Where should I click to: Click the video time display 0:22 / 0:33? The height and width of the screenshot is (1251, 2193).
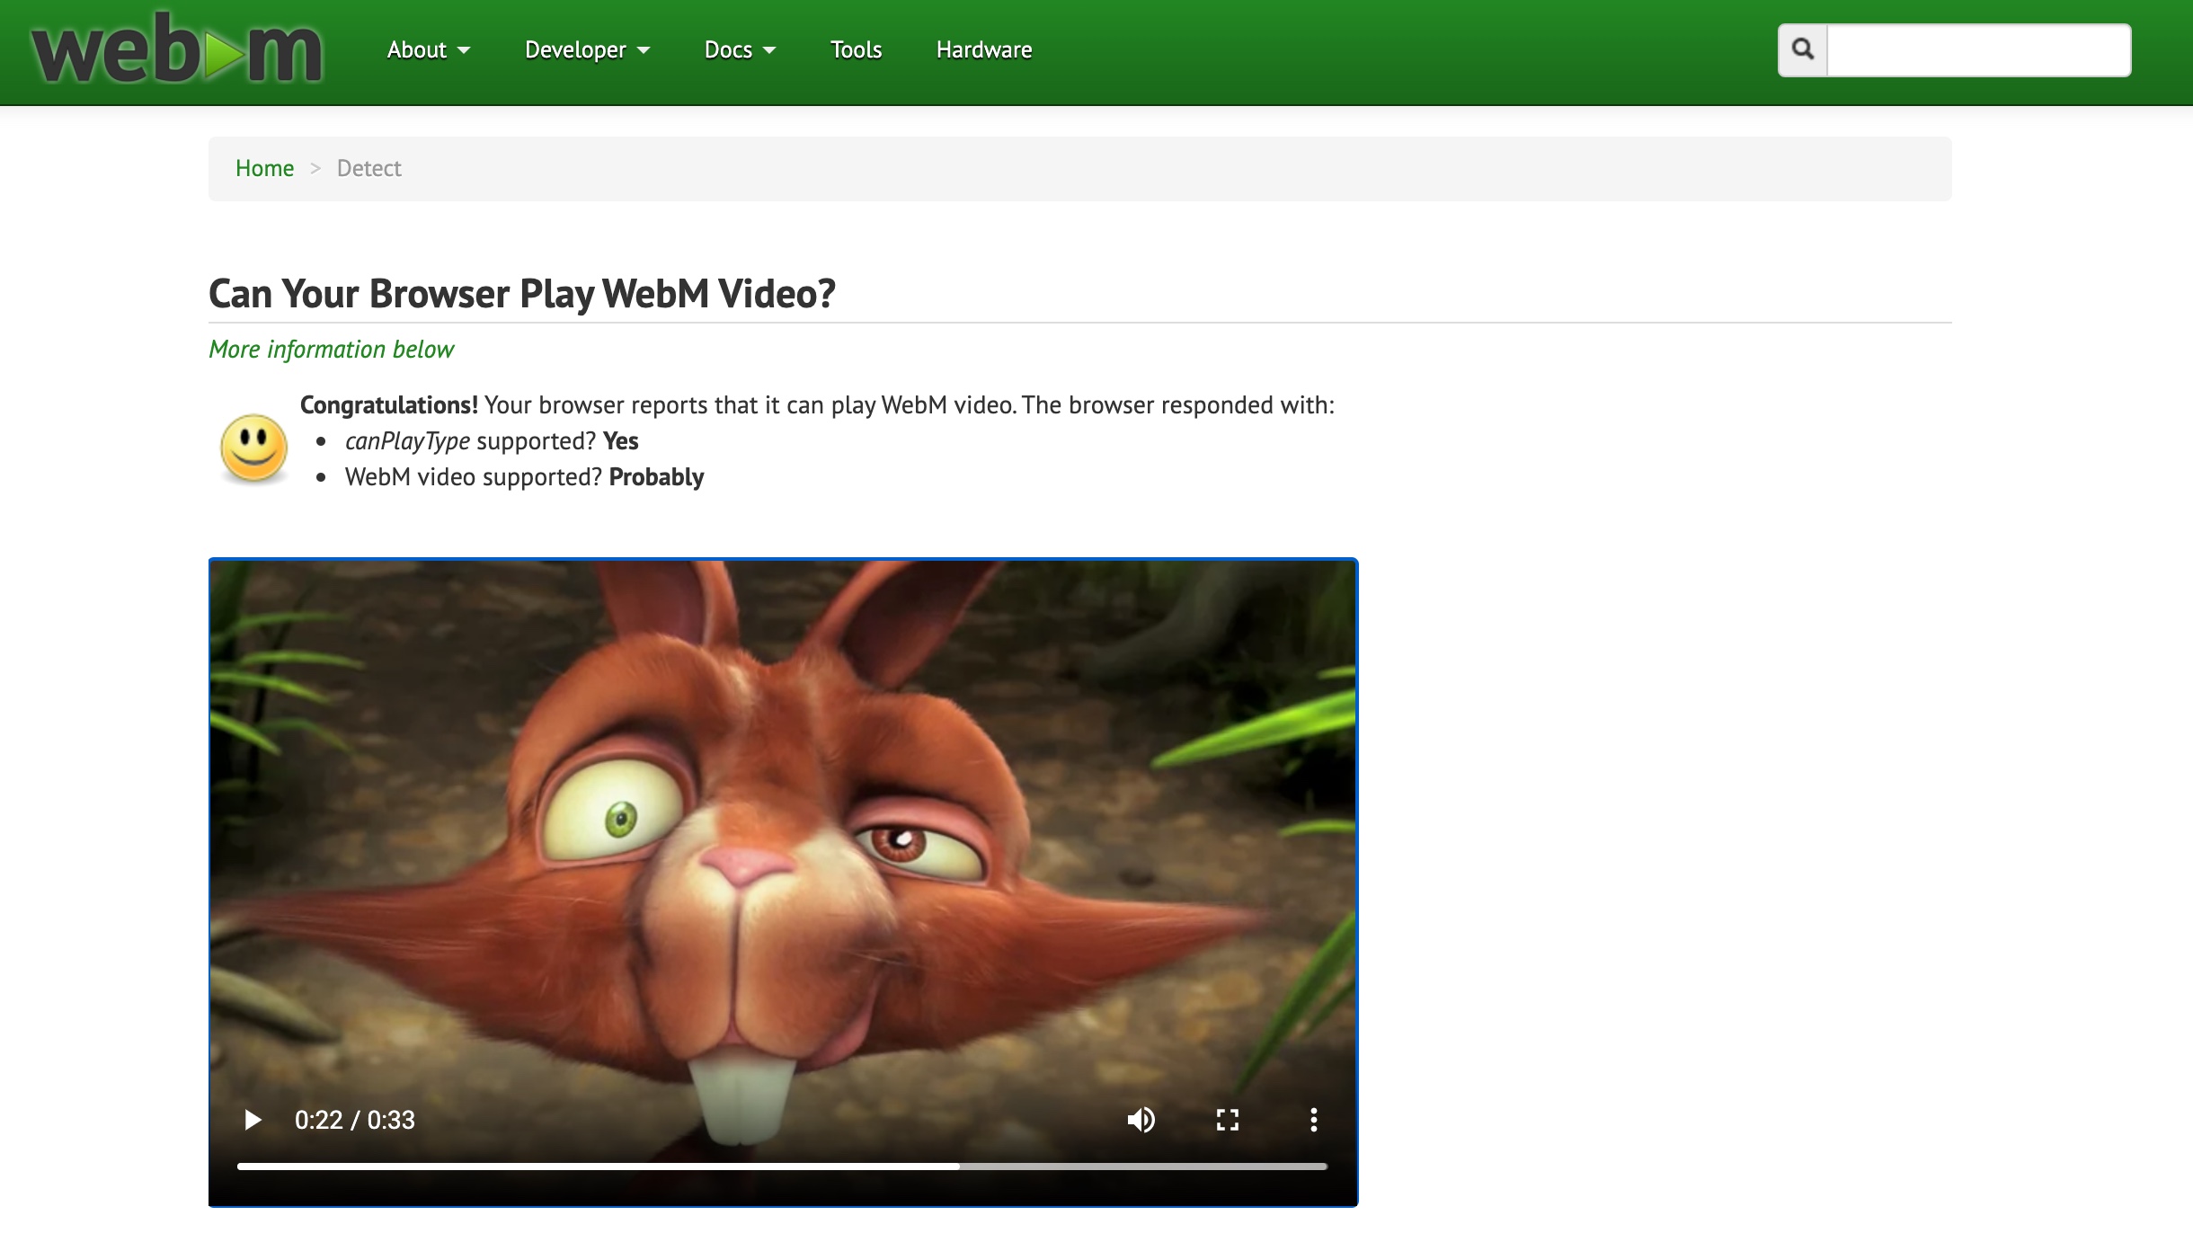point(354,1120)
